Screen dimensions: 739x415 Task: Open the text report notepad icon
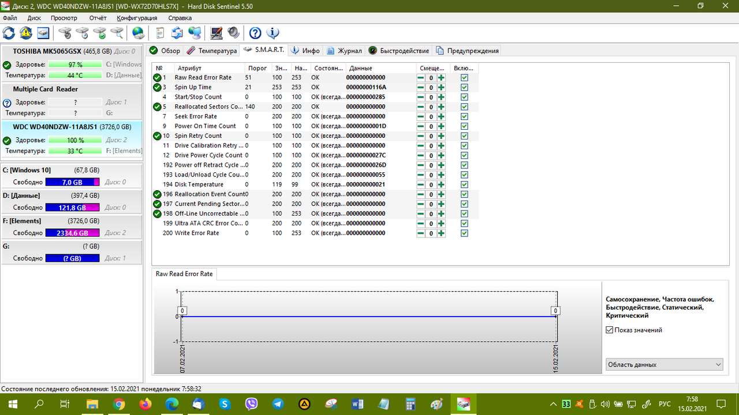click(160, 33)
